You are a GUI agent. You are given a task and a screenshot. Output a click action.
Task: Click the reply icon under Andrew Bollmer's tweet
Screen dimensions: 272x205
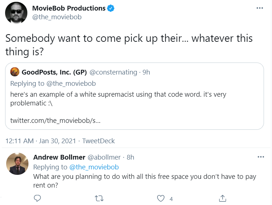(37, 198)
